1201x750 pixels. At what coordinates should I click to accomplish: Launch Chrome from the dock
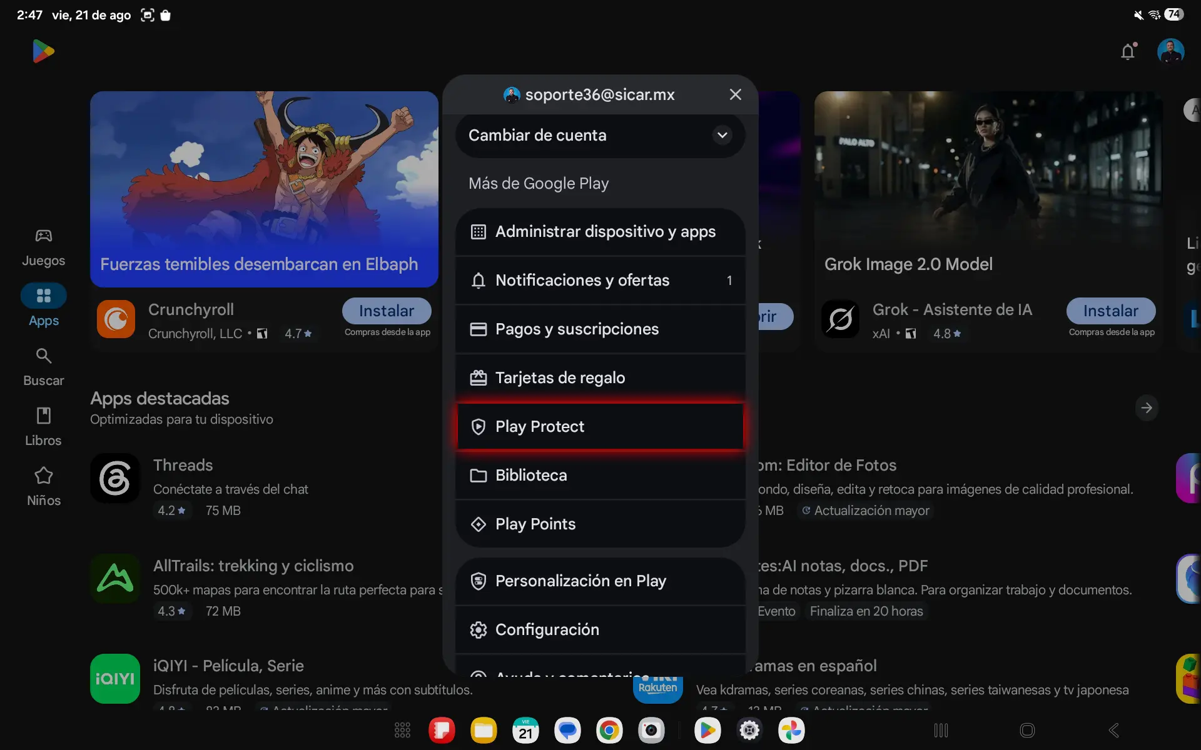coord(609,730)
